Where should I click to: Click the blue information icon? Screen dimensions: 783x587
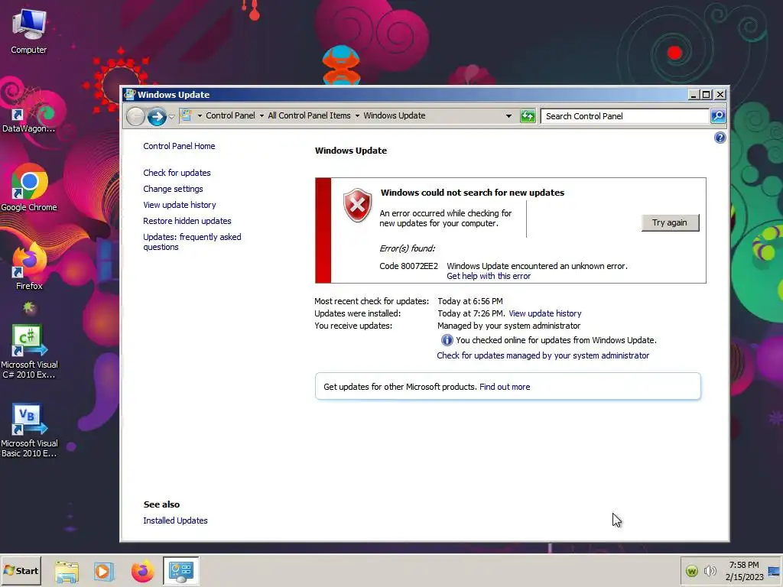(447, 340)
